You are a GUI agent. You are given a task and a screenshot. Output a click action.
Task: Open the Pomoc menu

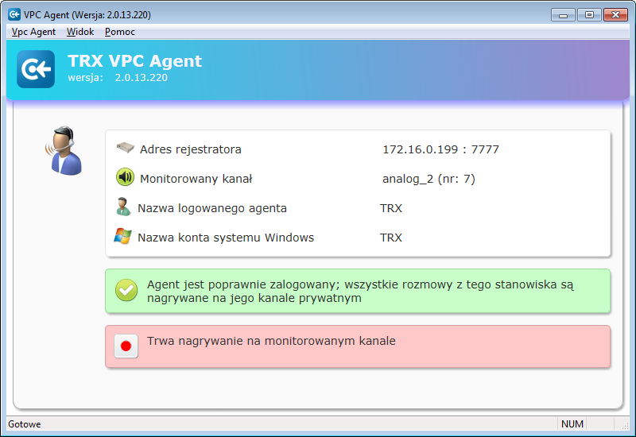[120, 32]
